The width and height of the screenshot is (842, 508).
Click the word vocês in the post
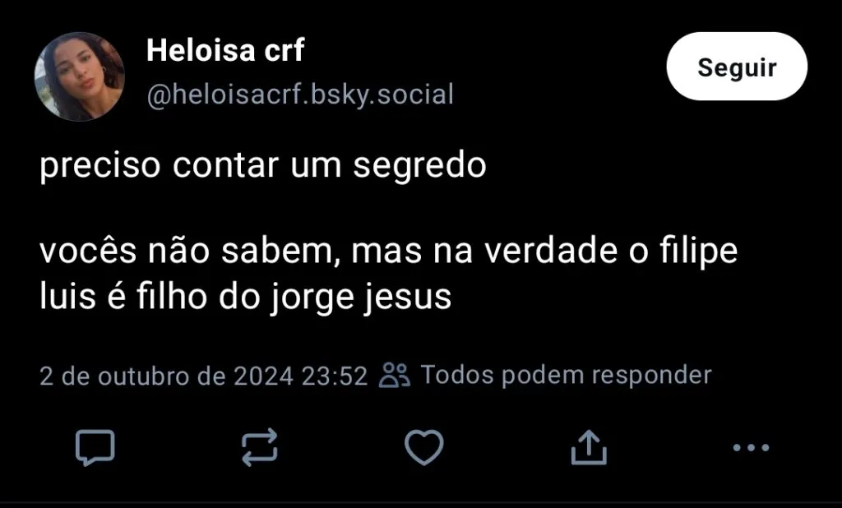76,252
